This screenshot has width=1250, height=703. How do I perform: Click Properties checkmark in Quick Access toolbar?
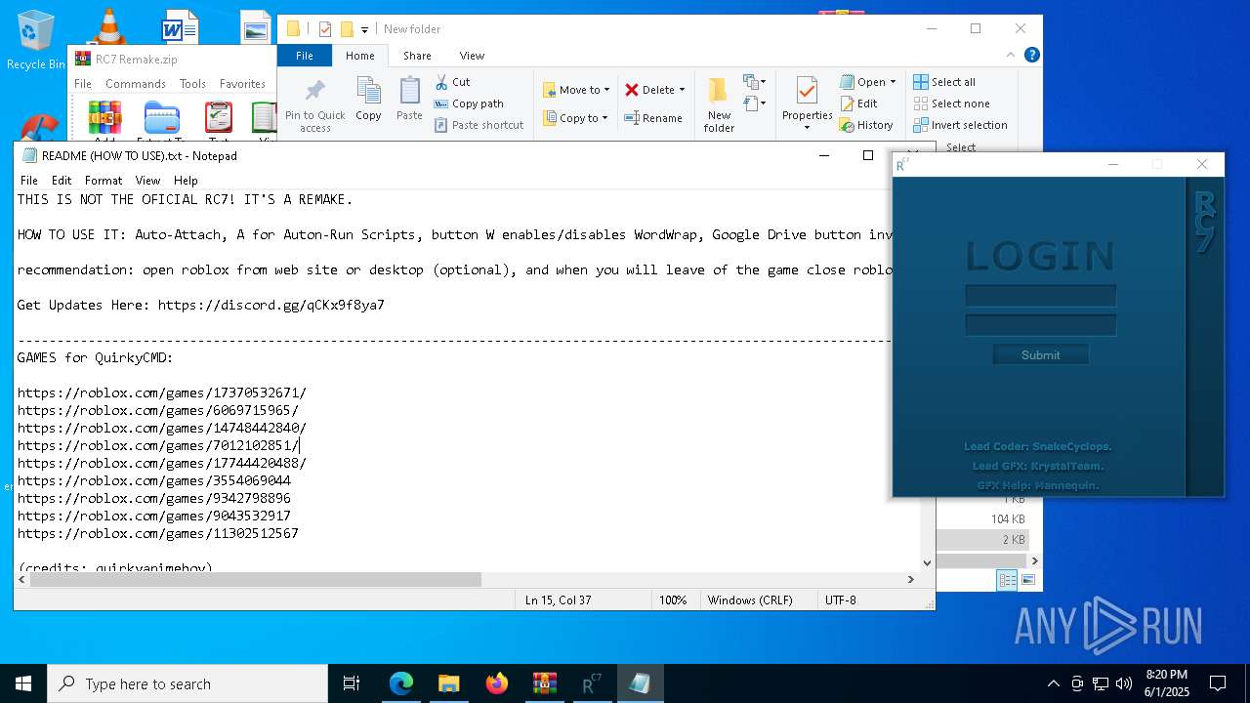tap(325, 29)
